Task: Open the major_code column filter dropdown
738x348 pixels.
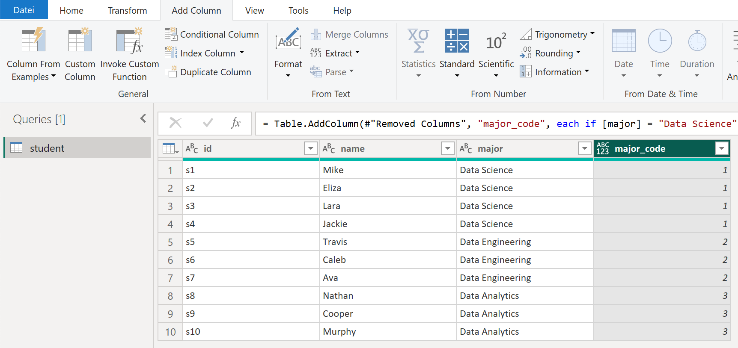Action: point(721,149)
